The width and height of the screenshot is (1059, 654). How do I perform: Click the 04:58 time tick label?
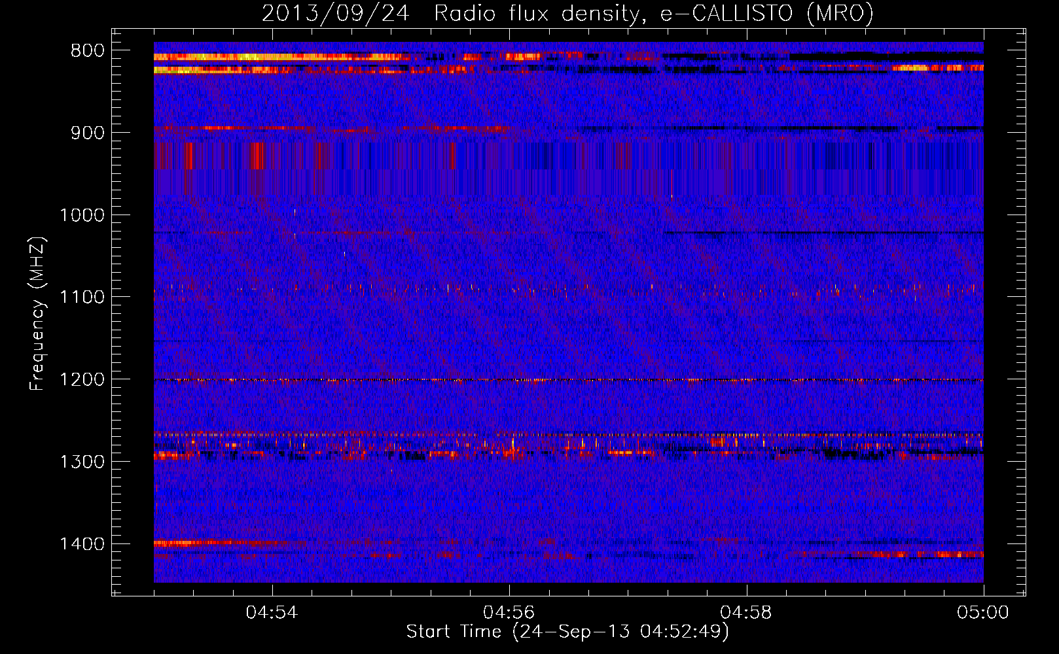tap(746, 613)
